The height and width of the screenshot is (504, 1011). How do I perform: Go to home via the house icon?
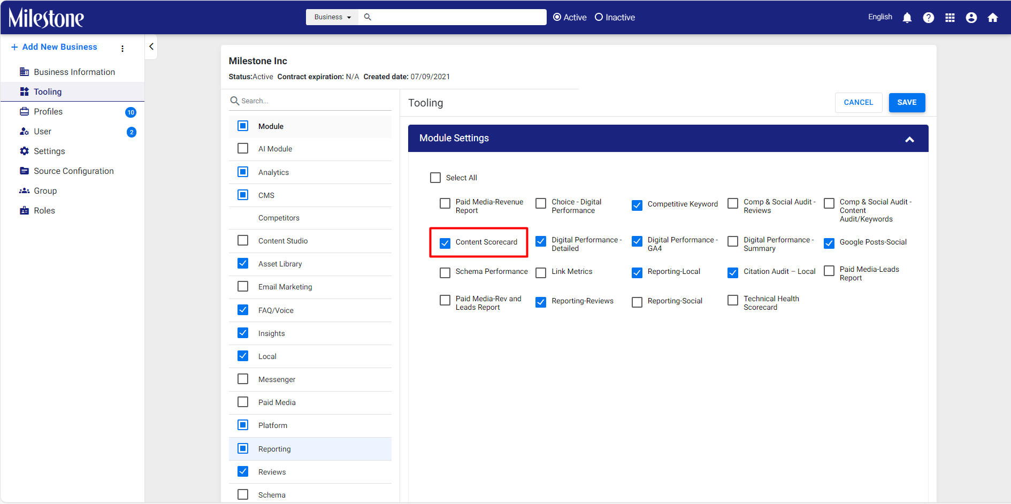[993, 18]
